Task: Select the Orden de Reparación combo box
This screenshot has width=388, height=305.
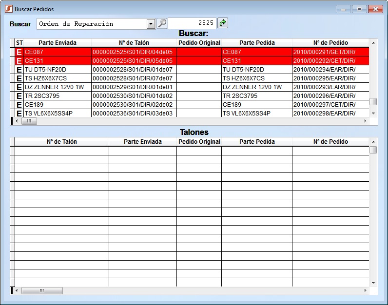Action: (92, 24)
